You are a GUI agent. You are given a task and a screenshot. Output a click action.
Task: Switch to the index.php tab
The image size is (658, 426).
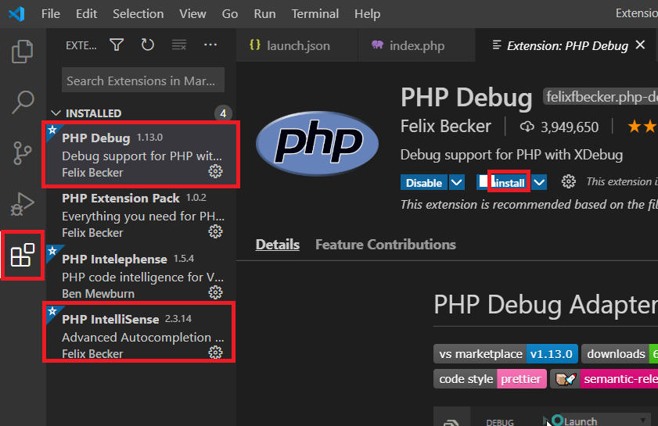416,45
